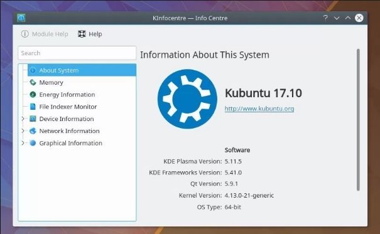Click the Graphical Information sphere icon
Image resolution: width=380 pixels, height=234 pixels.
click(x=33, y=143)
